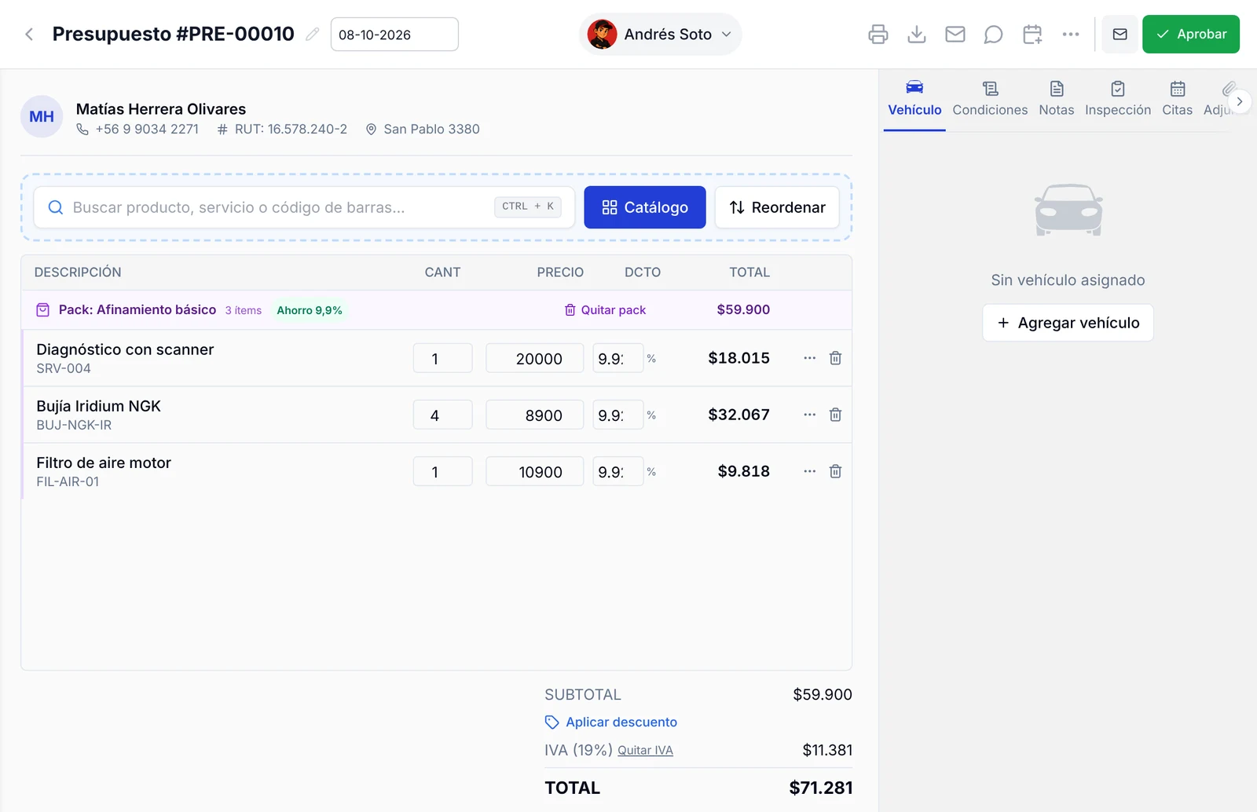
Task: Delete the Bujía Iridium NGK row
Action: tap(836, 415)
